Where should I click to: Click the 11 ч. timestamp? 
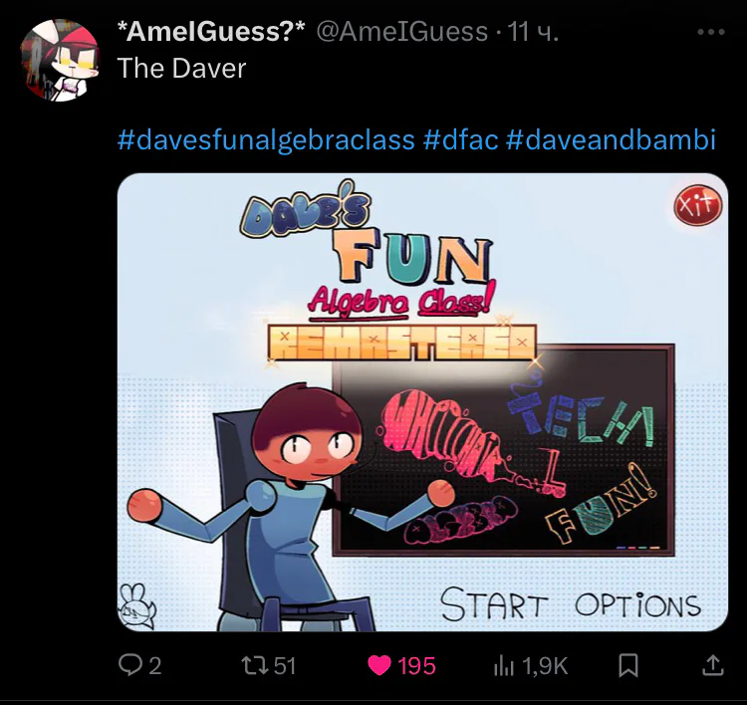tap(533, 32)
